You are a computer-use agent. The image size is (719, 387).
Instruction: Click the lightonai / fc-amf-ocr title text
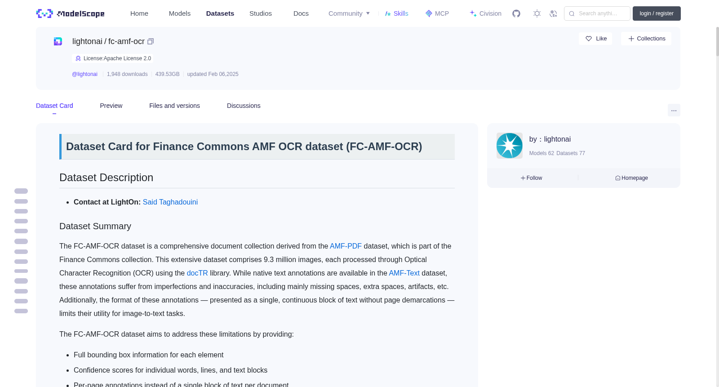pos(108,41)
